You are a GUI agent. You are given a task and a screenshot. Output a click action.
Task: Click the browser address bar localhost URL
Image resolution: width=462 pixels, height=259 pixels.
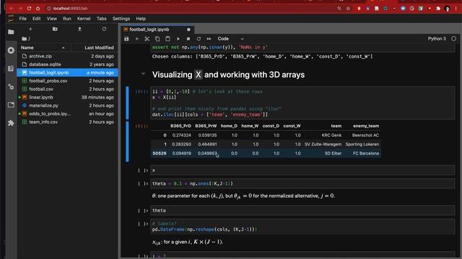point(71,9)
